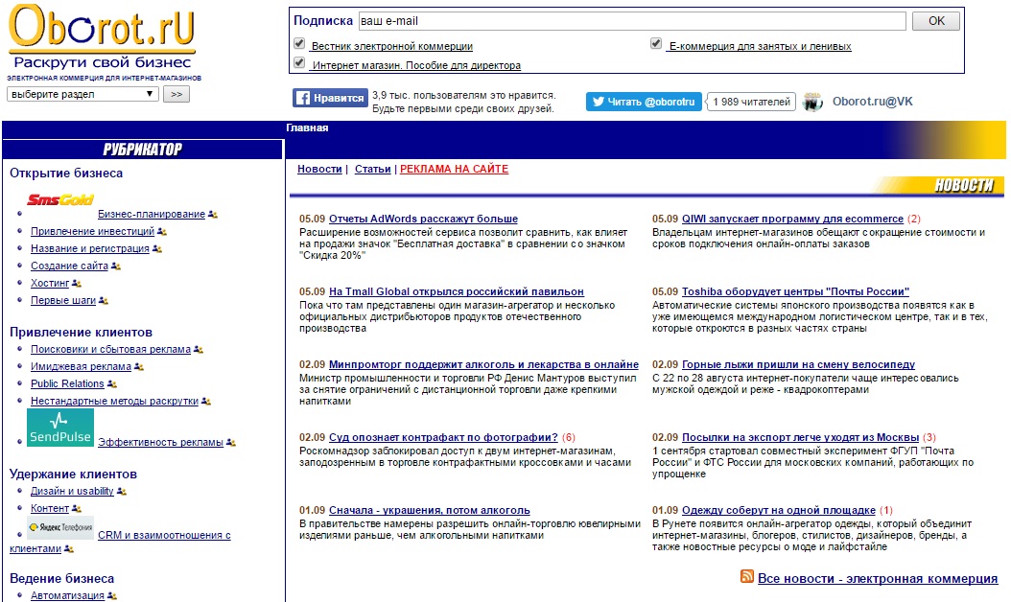Click the people icon beside Дизайн и usability
Screen dimensions: 1011x602
(x=121, y=492)
